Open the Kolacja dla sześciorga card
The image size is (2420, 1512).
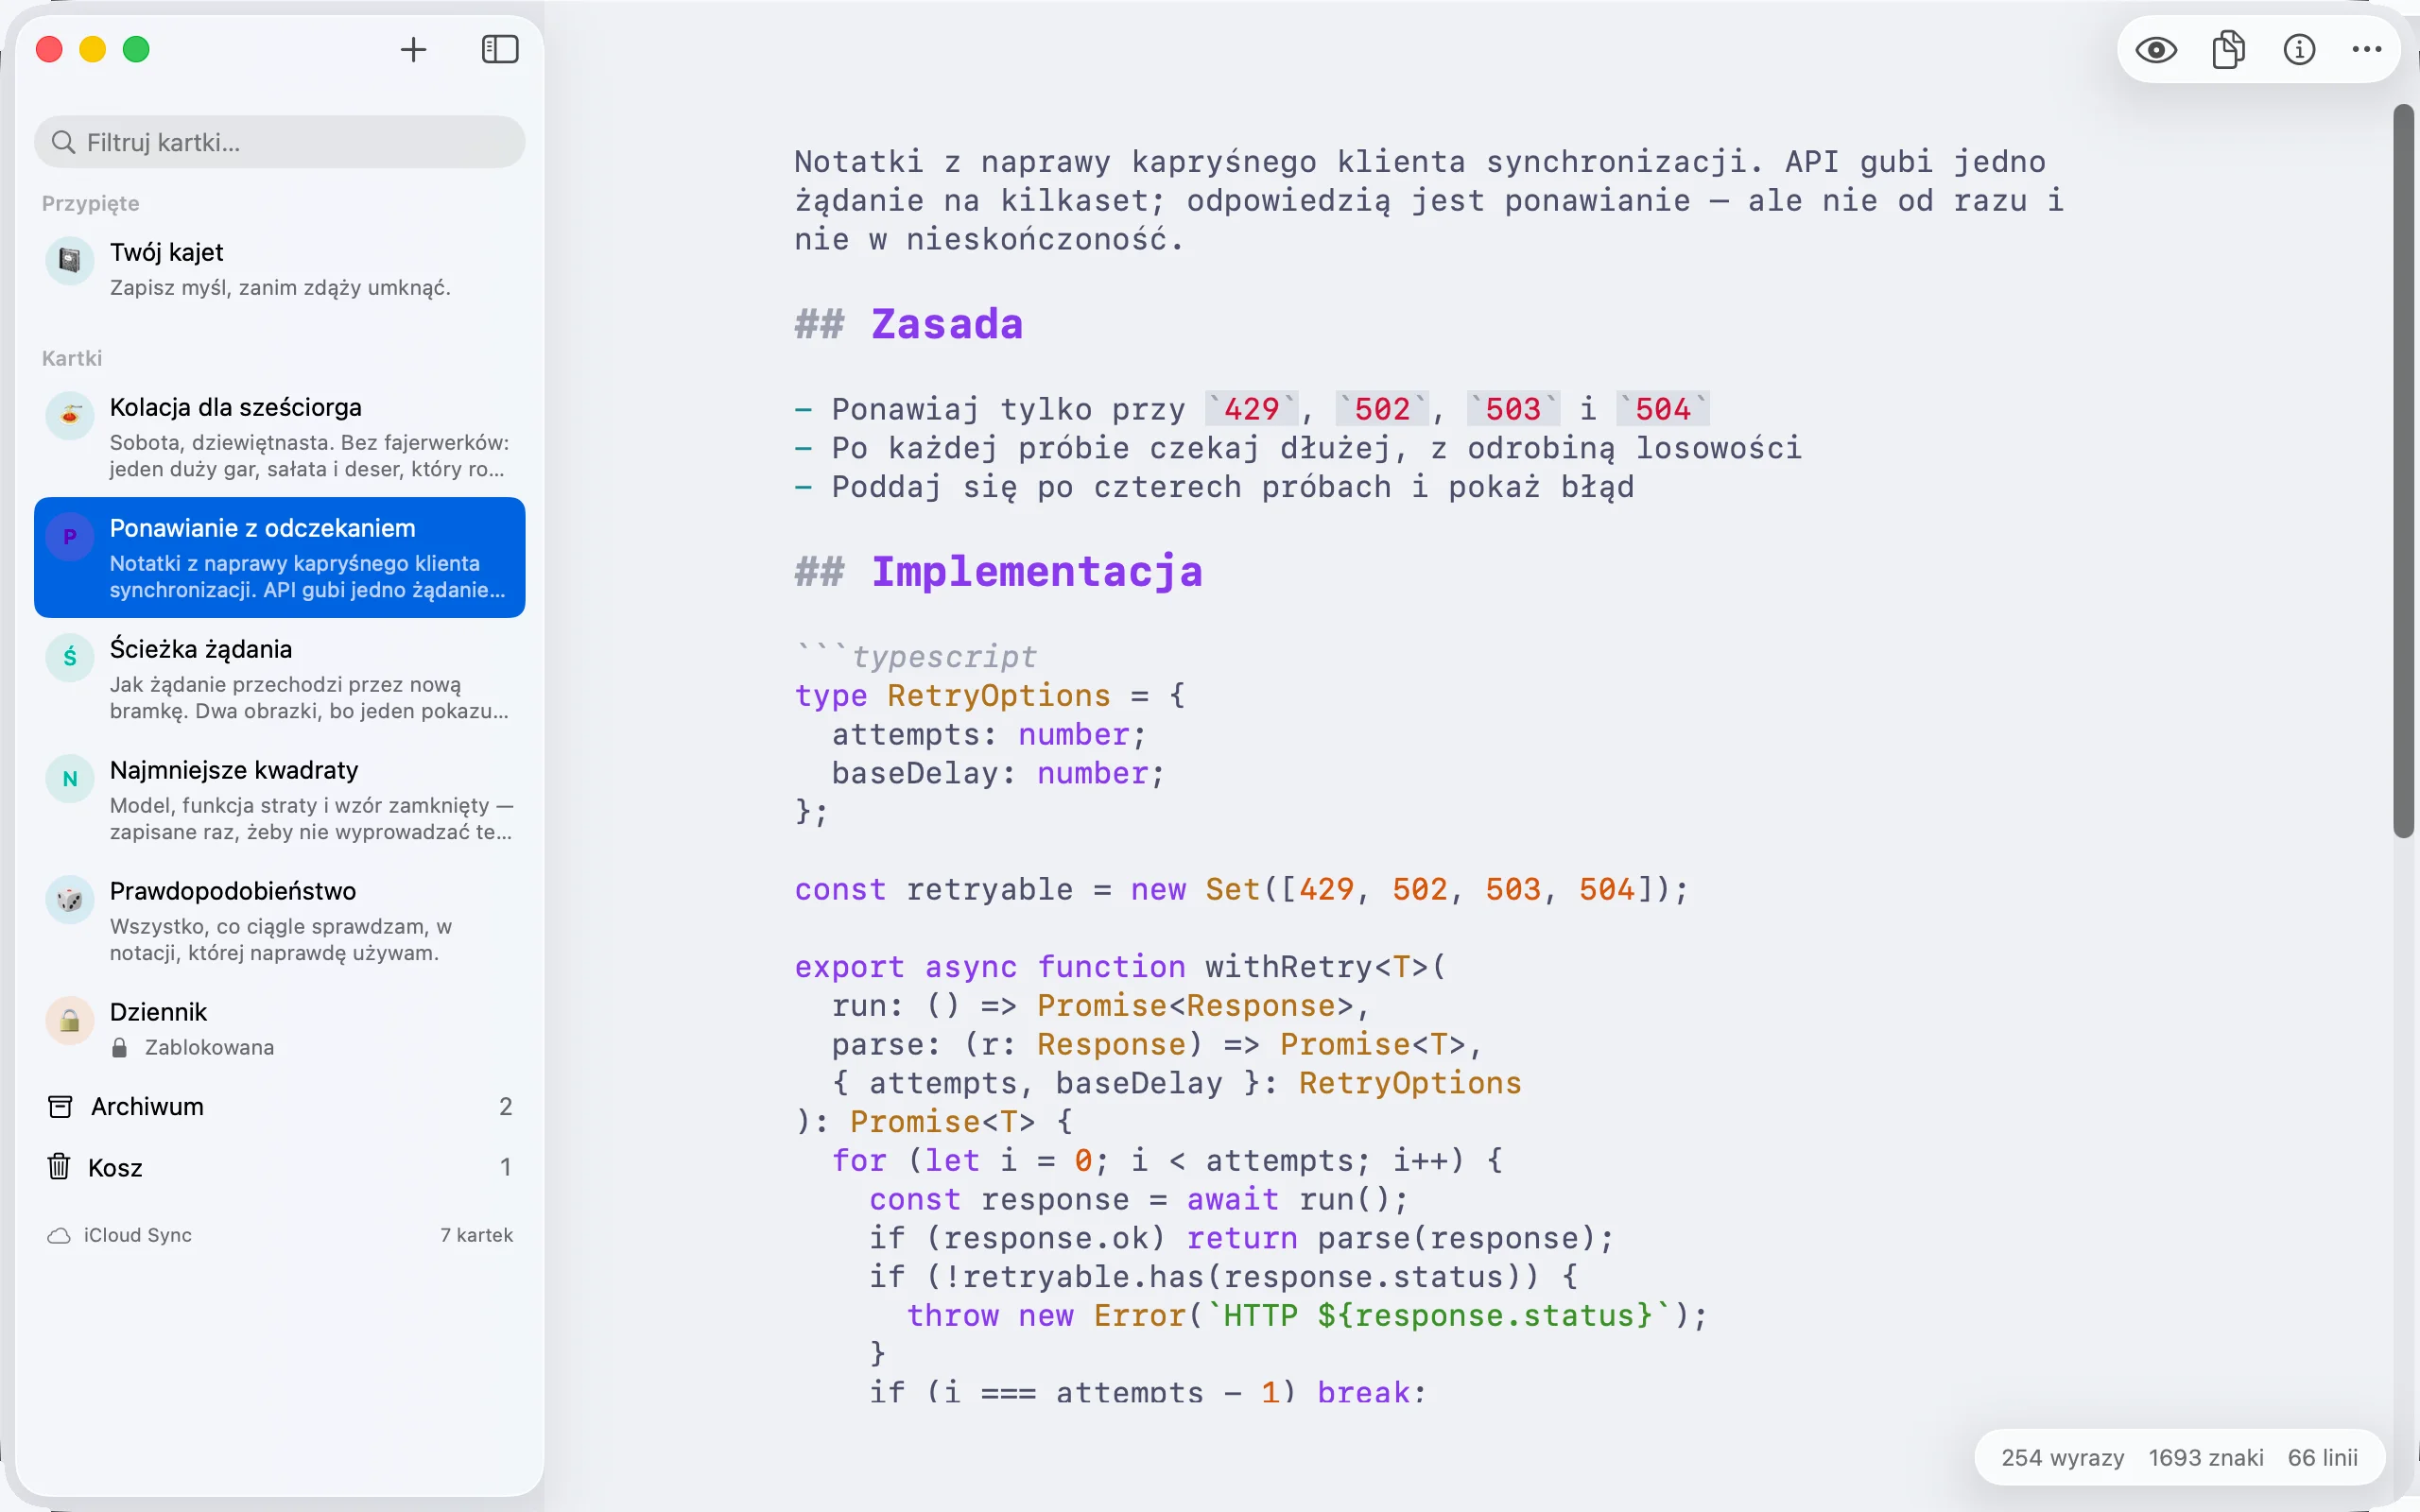pyautogui.click(x=280, y=437)
